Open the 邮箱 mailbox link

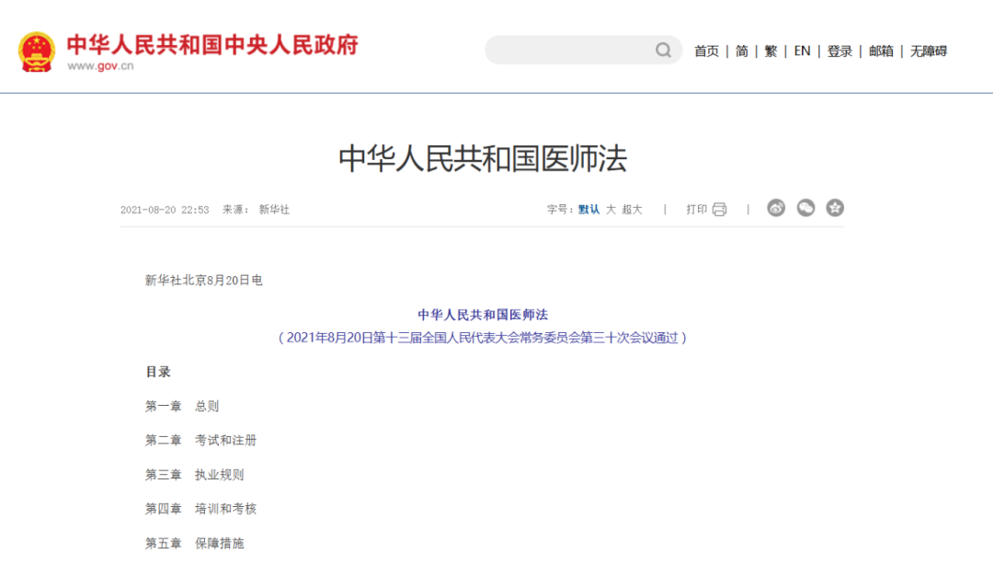881,52
